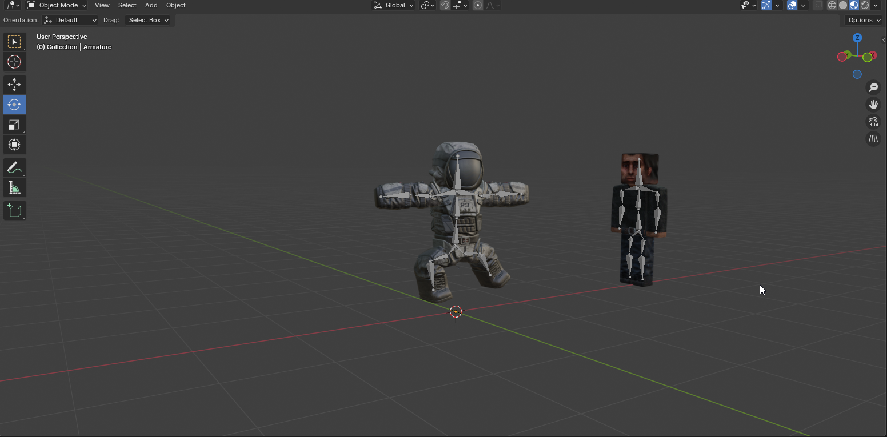
Task: Open the View menu
Action: click(102, 5)
